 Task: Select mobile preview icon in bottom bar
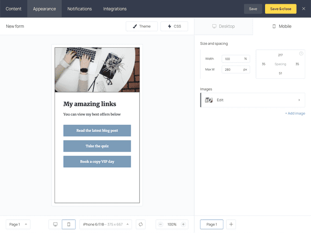pyautogui.click(x=68, y=224)
